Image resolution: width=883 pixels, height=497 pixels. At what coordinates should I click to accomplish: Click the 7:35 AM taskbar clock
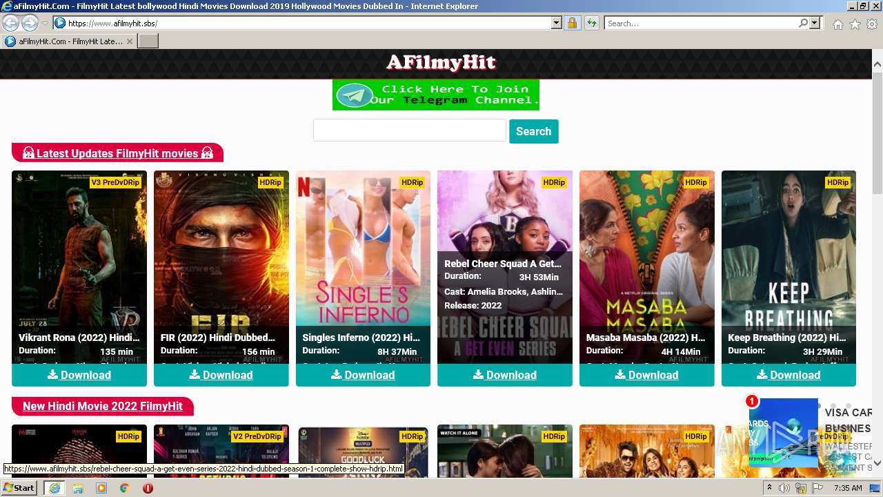pyautogui.click(x=848, y=488)
